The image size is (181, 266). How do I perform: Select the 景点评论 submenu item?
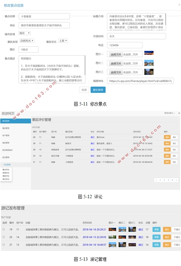click(x=6, y=170)
